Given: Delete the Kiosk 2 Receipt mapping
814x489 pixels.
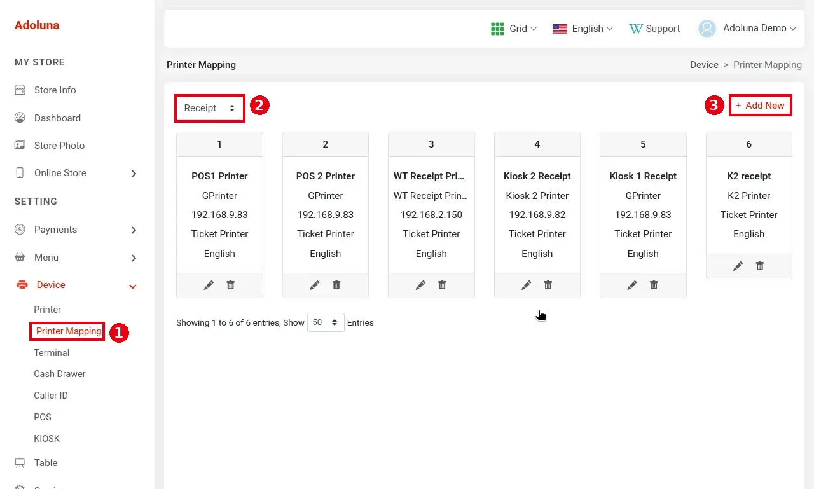Looking at the screenshot, I should (x=548, y=286).
